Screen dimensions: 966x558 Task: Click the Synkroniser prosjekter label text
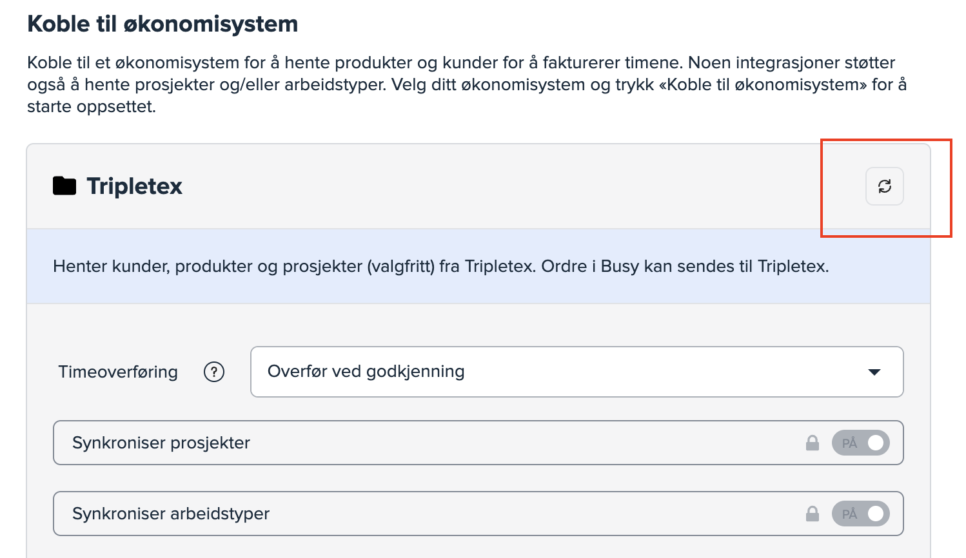(x=161, y=443)
